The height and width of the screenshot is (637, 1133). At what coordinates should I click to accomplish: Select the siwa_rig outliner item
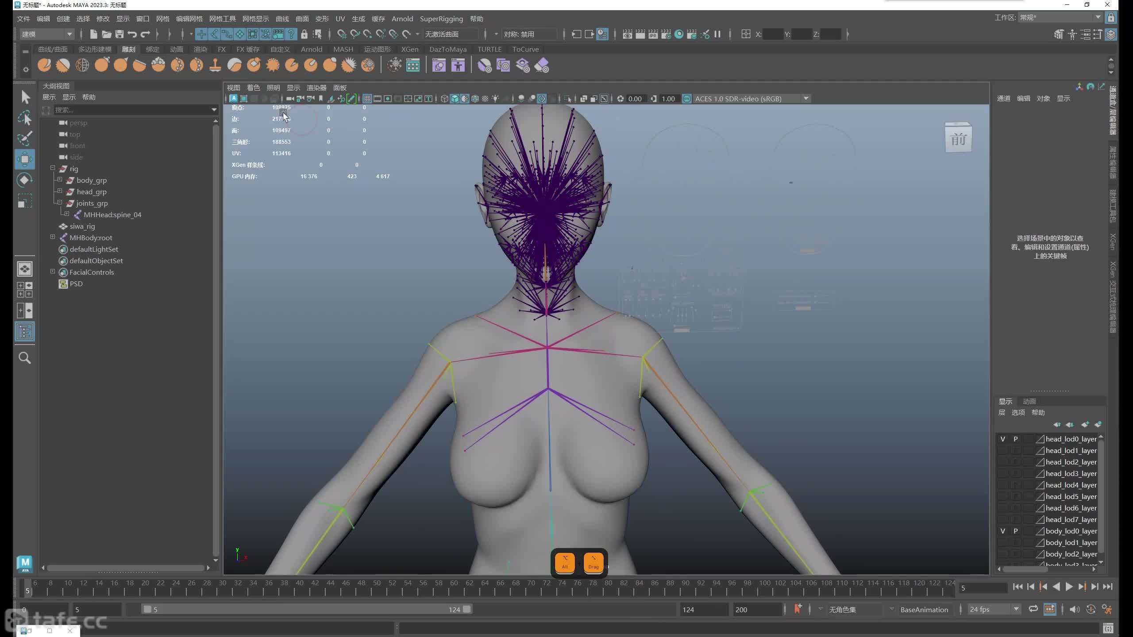pyautogui.click(x=82, y=226)
